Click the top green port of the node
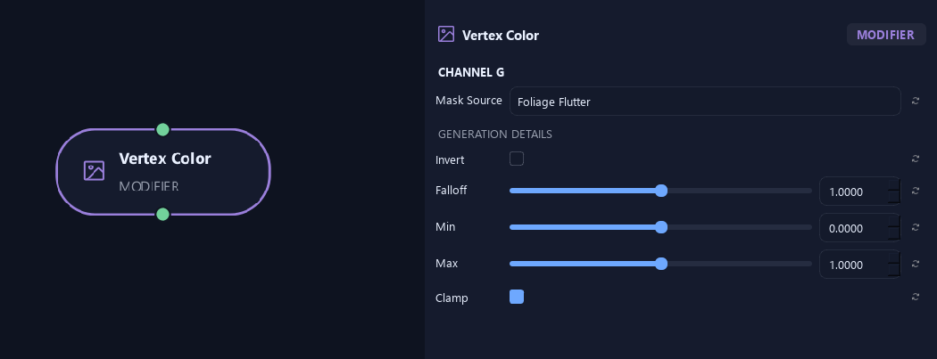This screenshot has width=937, height=359. coord(162,129)
